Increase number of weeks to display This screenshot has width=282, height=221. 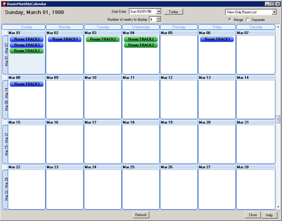[x=159, y=18]
